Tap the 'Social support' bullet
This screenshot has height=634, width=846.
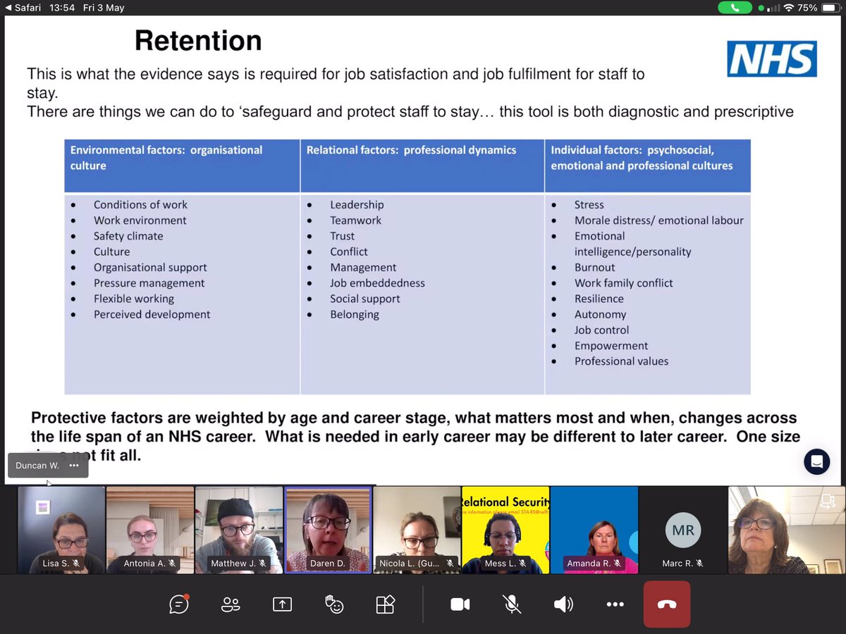[x=365, y=299]
